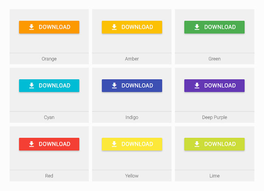This screenshot has width=264, height=191.
Task: Click the download arrow icon on yellow button
Action: click(x=114, y=144)
